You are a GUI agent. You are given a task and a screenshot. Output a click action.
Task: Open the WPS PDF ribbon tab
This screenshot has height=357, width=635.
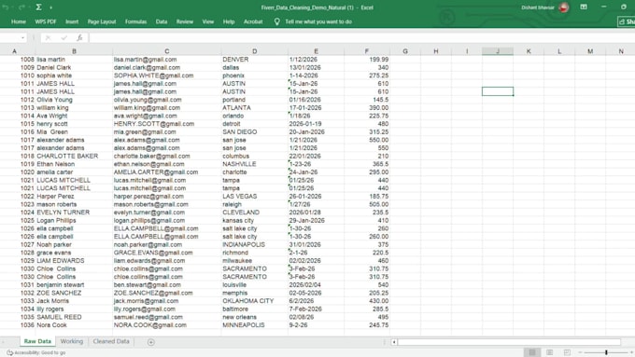pyautogui.click(x=46, y=21)
